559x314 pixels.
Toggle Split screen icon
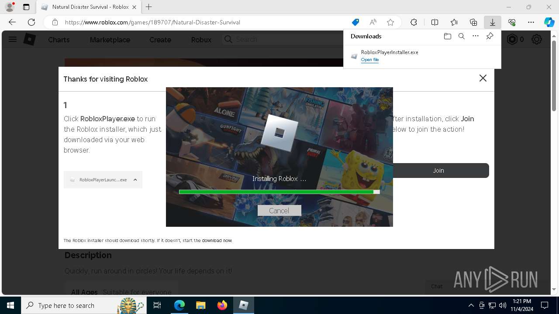point(435,22)
